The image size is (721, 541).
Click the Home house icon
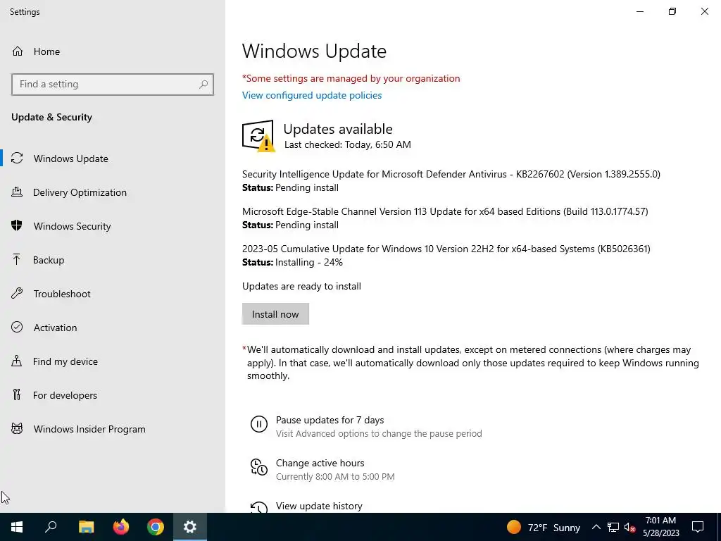tap(18, 51)
